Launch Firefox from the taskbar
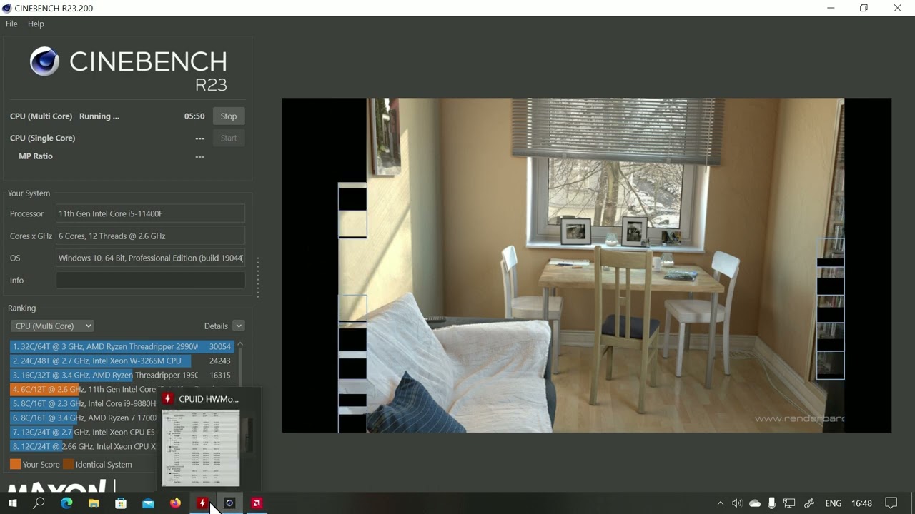The height and width of the screenshot is (514, 915). coord(175,503)
